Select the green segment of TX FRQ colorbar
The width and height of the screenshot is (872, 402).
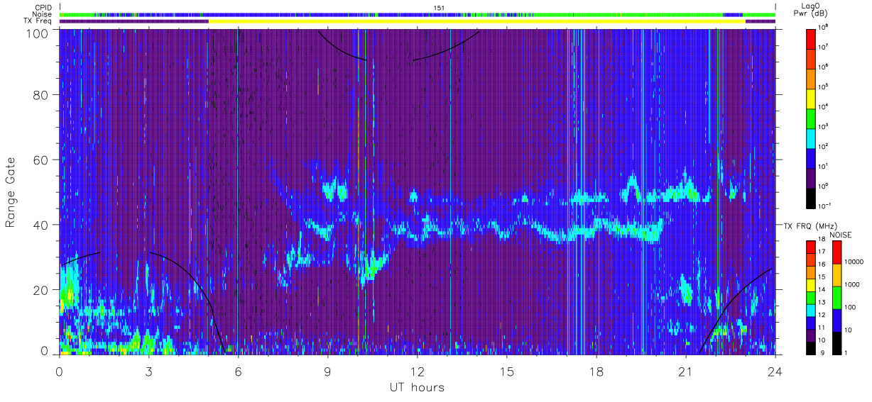click(x=811, y=298)
